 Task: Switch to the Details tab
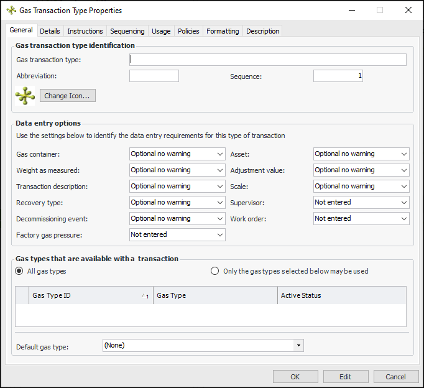(x=50, y=31)
